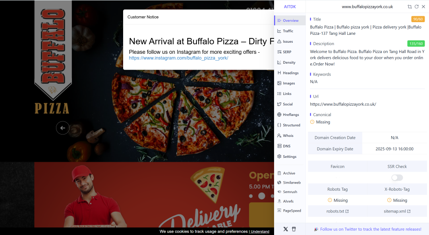Screen dimensions: 429x235
Task: Click the Domain Creation Date N/A value
Action: click(394, 138)
